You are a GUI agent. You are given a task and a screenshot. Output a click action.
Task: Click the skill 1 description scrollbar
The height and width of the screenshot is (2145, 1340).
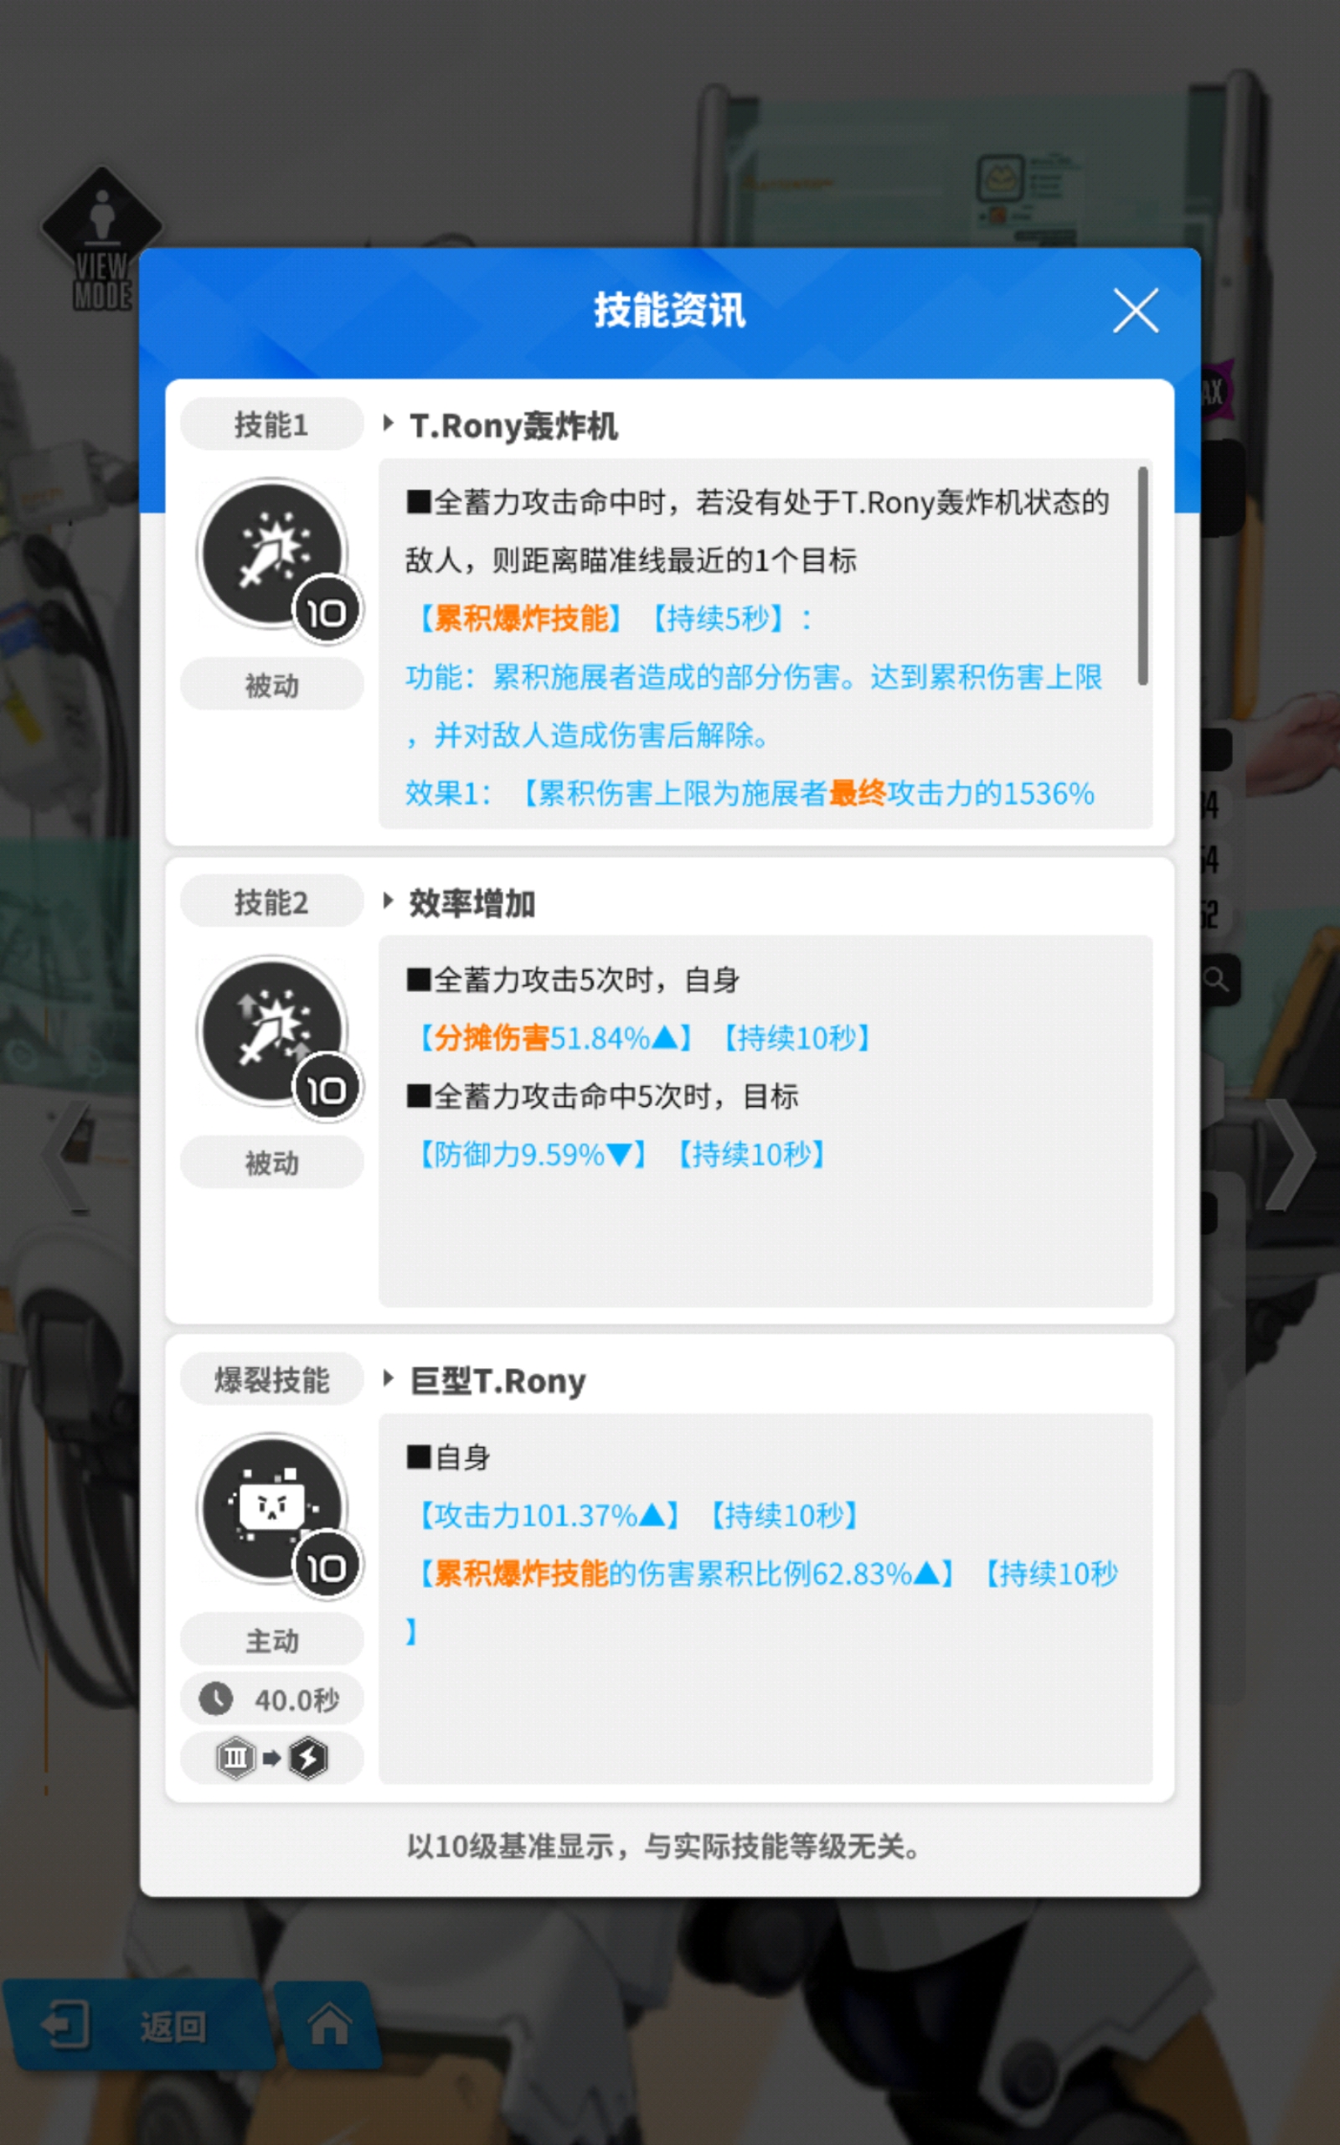1143,576
